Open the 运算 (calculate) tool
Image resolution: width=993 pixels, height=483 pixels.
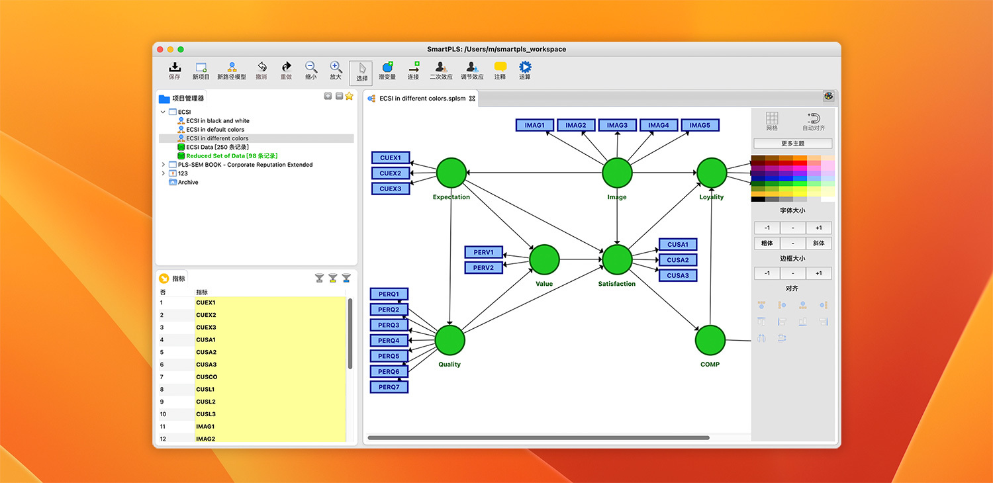pyautogui.click(x=524, y=69)
